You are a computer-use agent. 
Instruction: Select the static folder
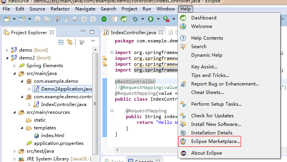point(40,120)
